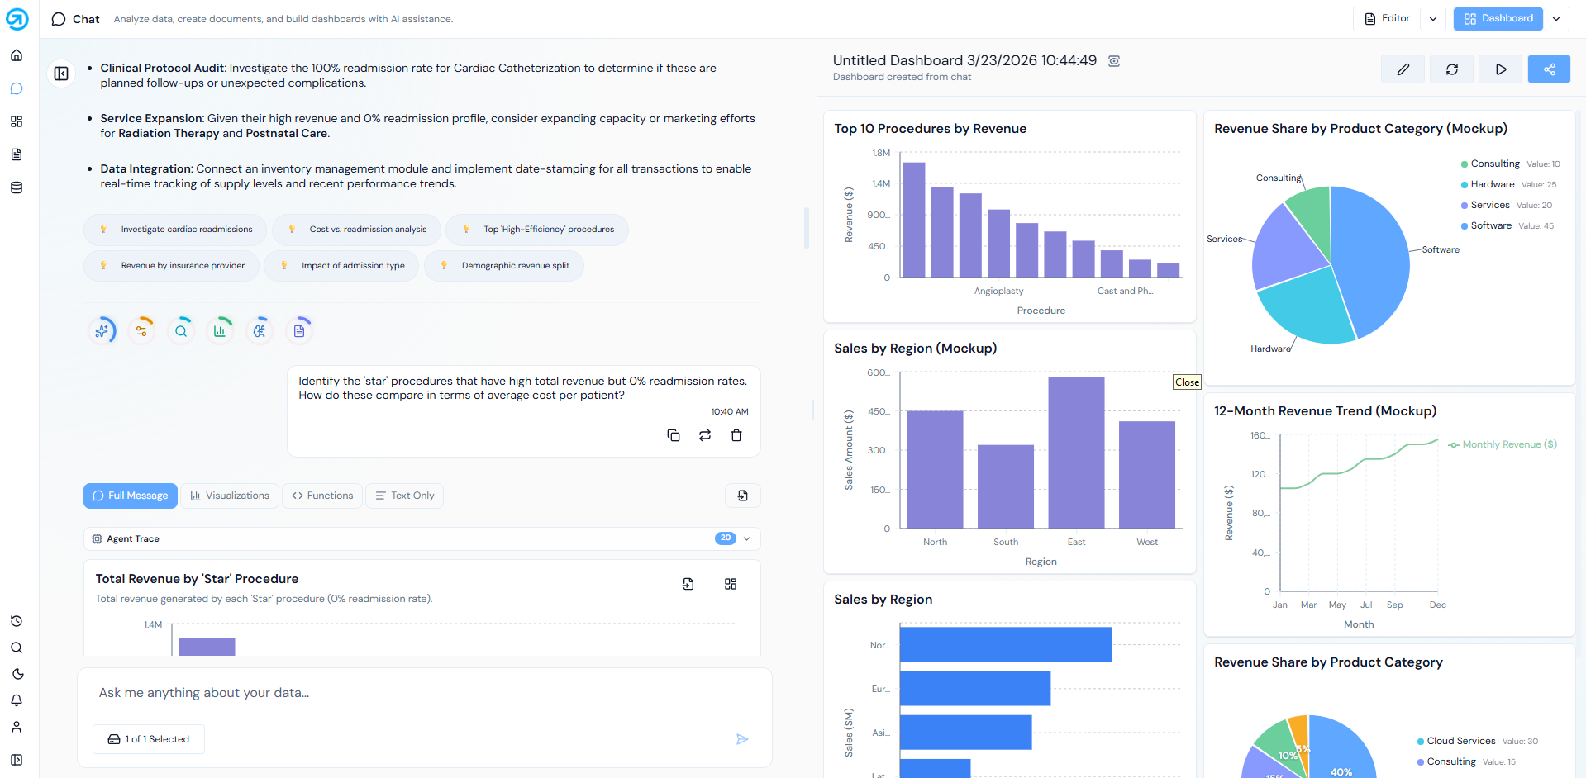Toggle Monthly Revenue ($) line legend
The image size is (1586, 778).
point(1503,444)
